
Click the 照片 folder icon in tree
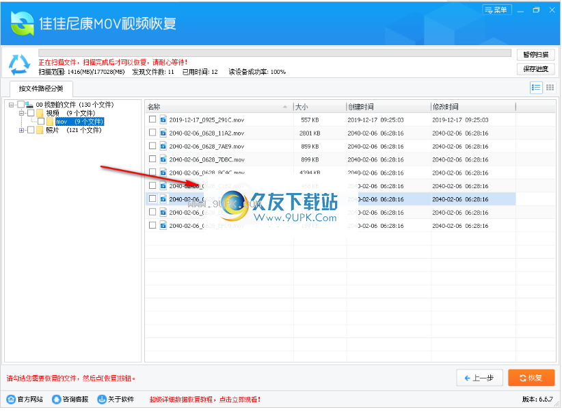tap(40, 130)
